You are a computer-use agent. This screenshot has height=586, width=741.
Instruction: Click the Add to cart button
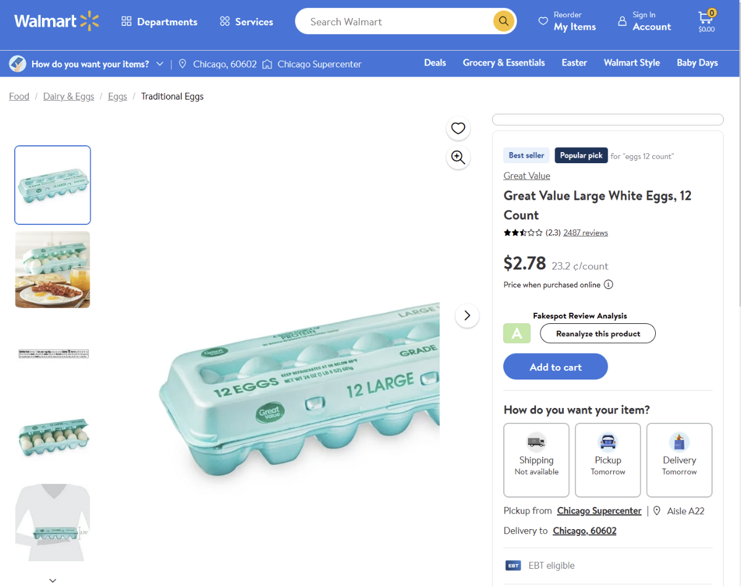point(555,367)
